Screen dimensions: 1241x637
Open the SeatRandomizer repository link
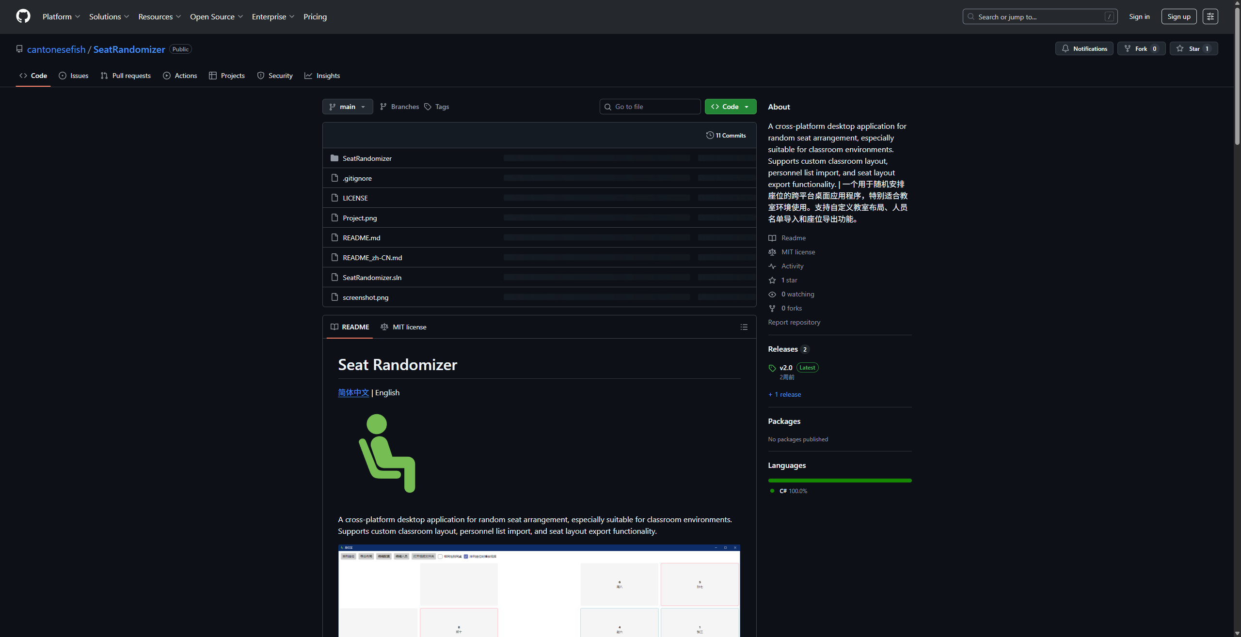129,49
